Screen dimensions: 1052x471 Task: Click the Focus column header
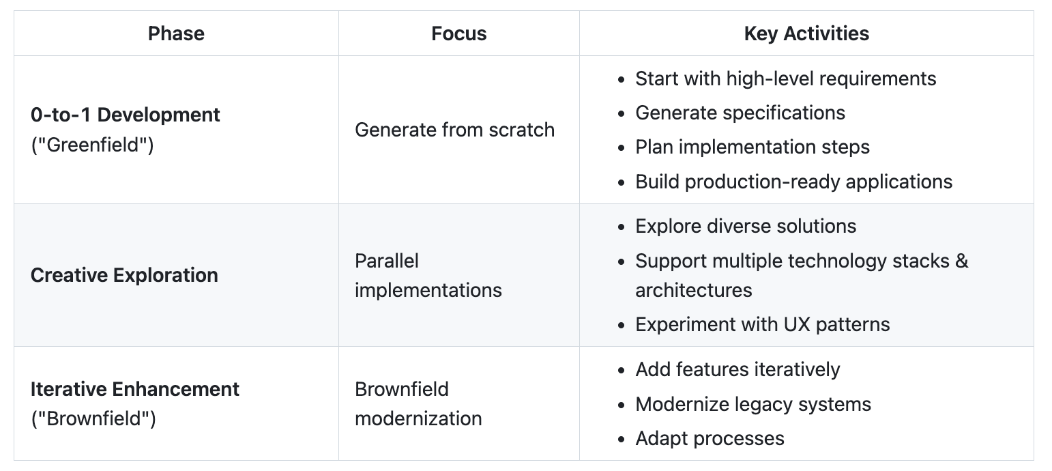[458, 33]
